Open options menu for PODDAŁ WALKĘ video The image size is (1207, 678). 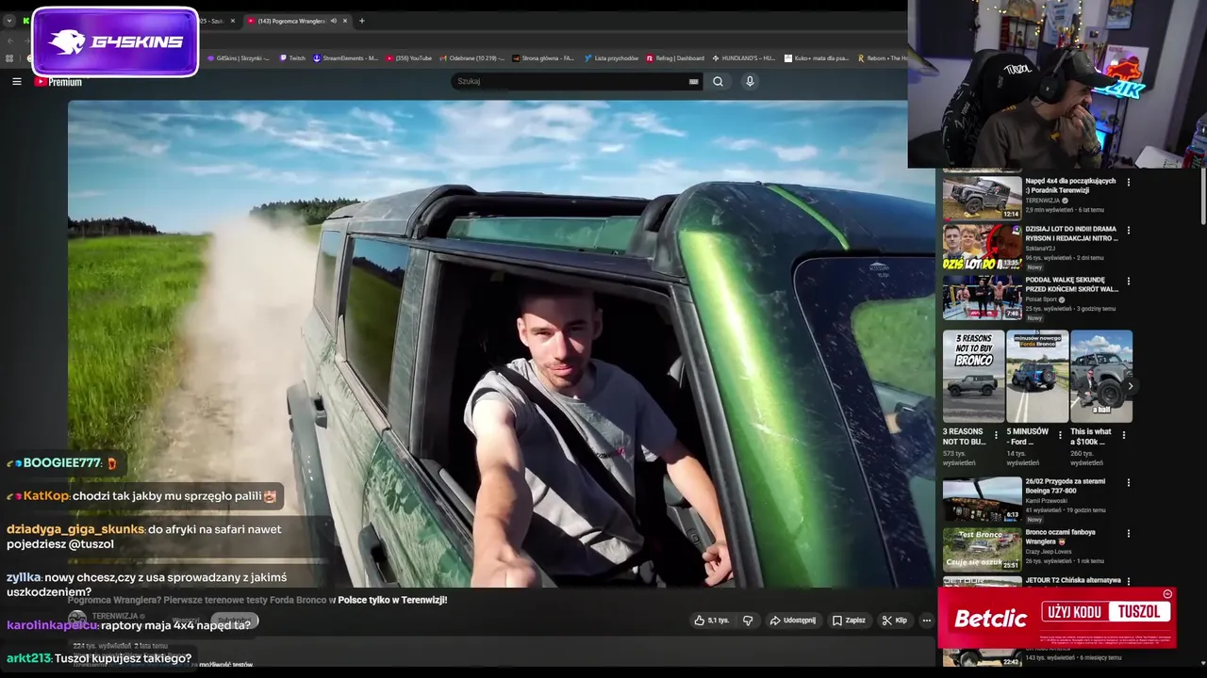click(1129, 281)
